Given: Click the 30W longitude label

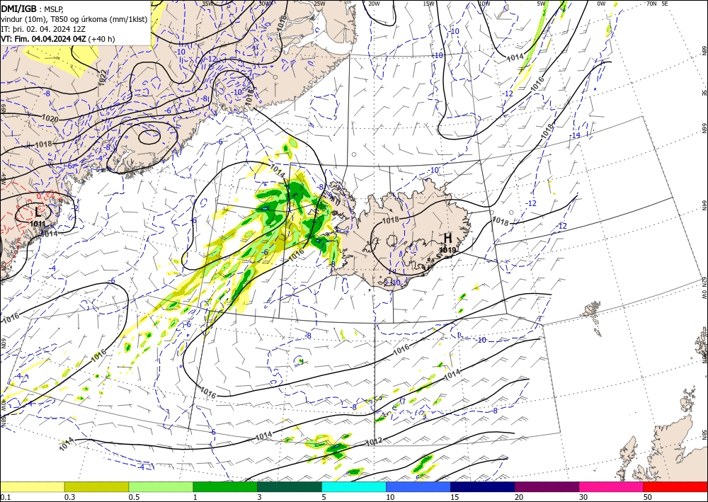Looking at the screenshot, I should tap(265, 4).
